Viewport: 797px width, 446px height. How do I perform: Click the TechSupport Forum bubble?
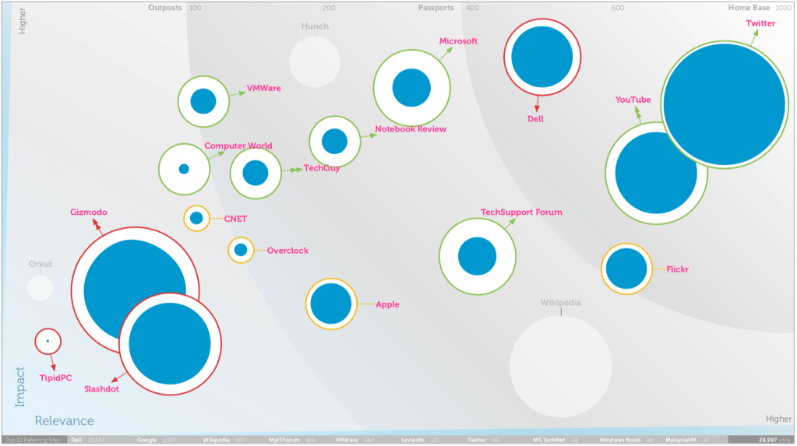pos(477,257)
